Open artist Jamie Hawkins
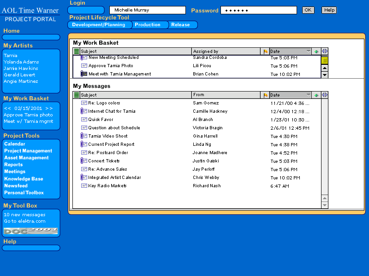 21,68
